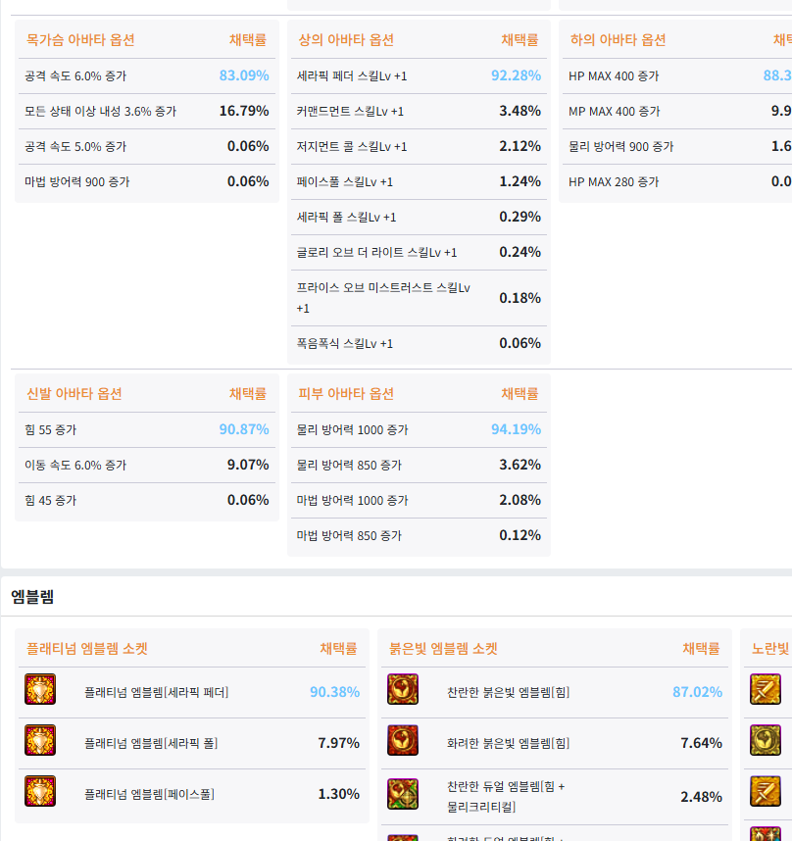The height and width of the screenshot is (841, 792).
Task: Select 세라픽 폴 스킬Lv +1 option
Action: (346, 218)
